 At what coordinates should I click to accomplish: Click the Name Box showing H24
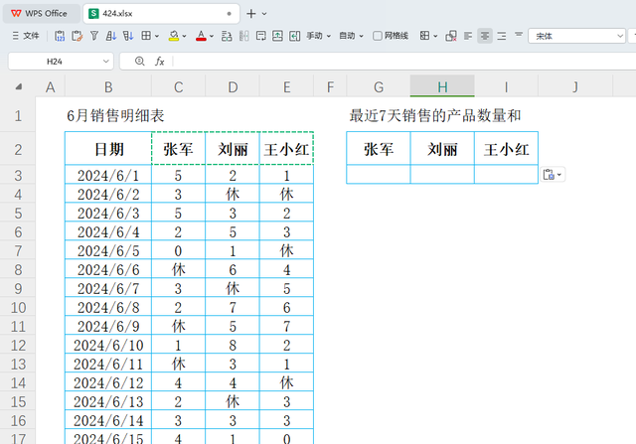click(x=55, y=62)
